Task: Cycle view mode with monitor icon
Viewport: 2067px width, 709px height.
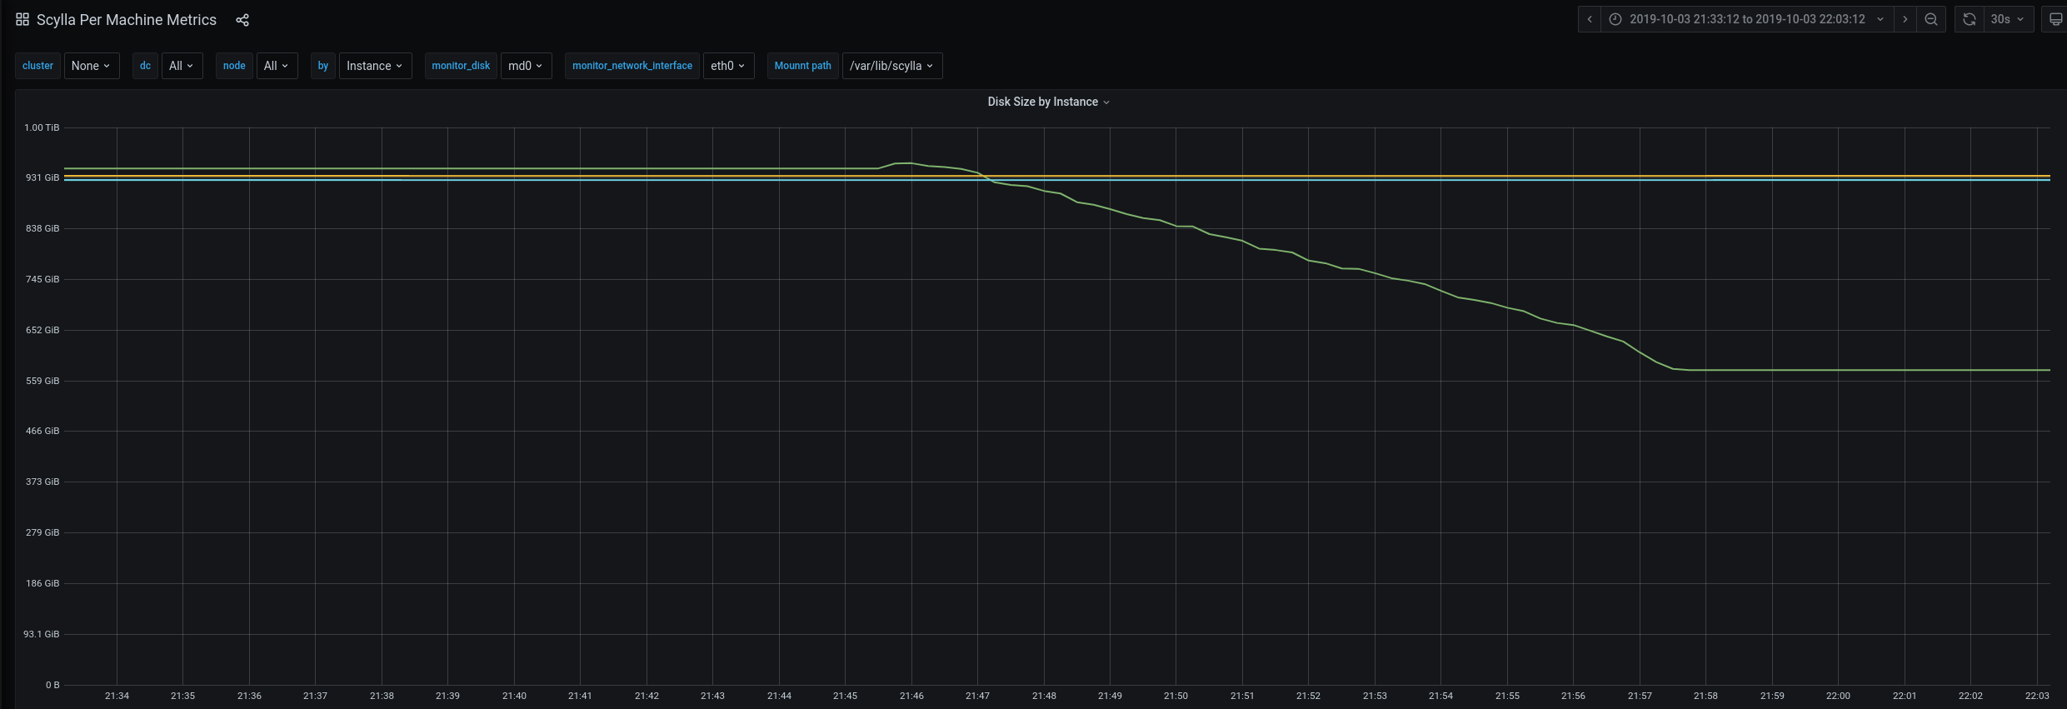Action: [x=2055, y=19]
